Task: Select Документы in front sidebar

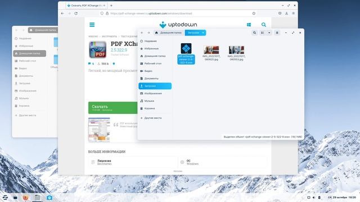Action: pyautogui.click(x=155, y=79)
